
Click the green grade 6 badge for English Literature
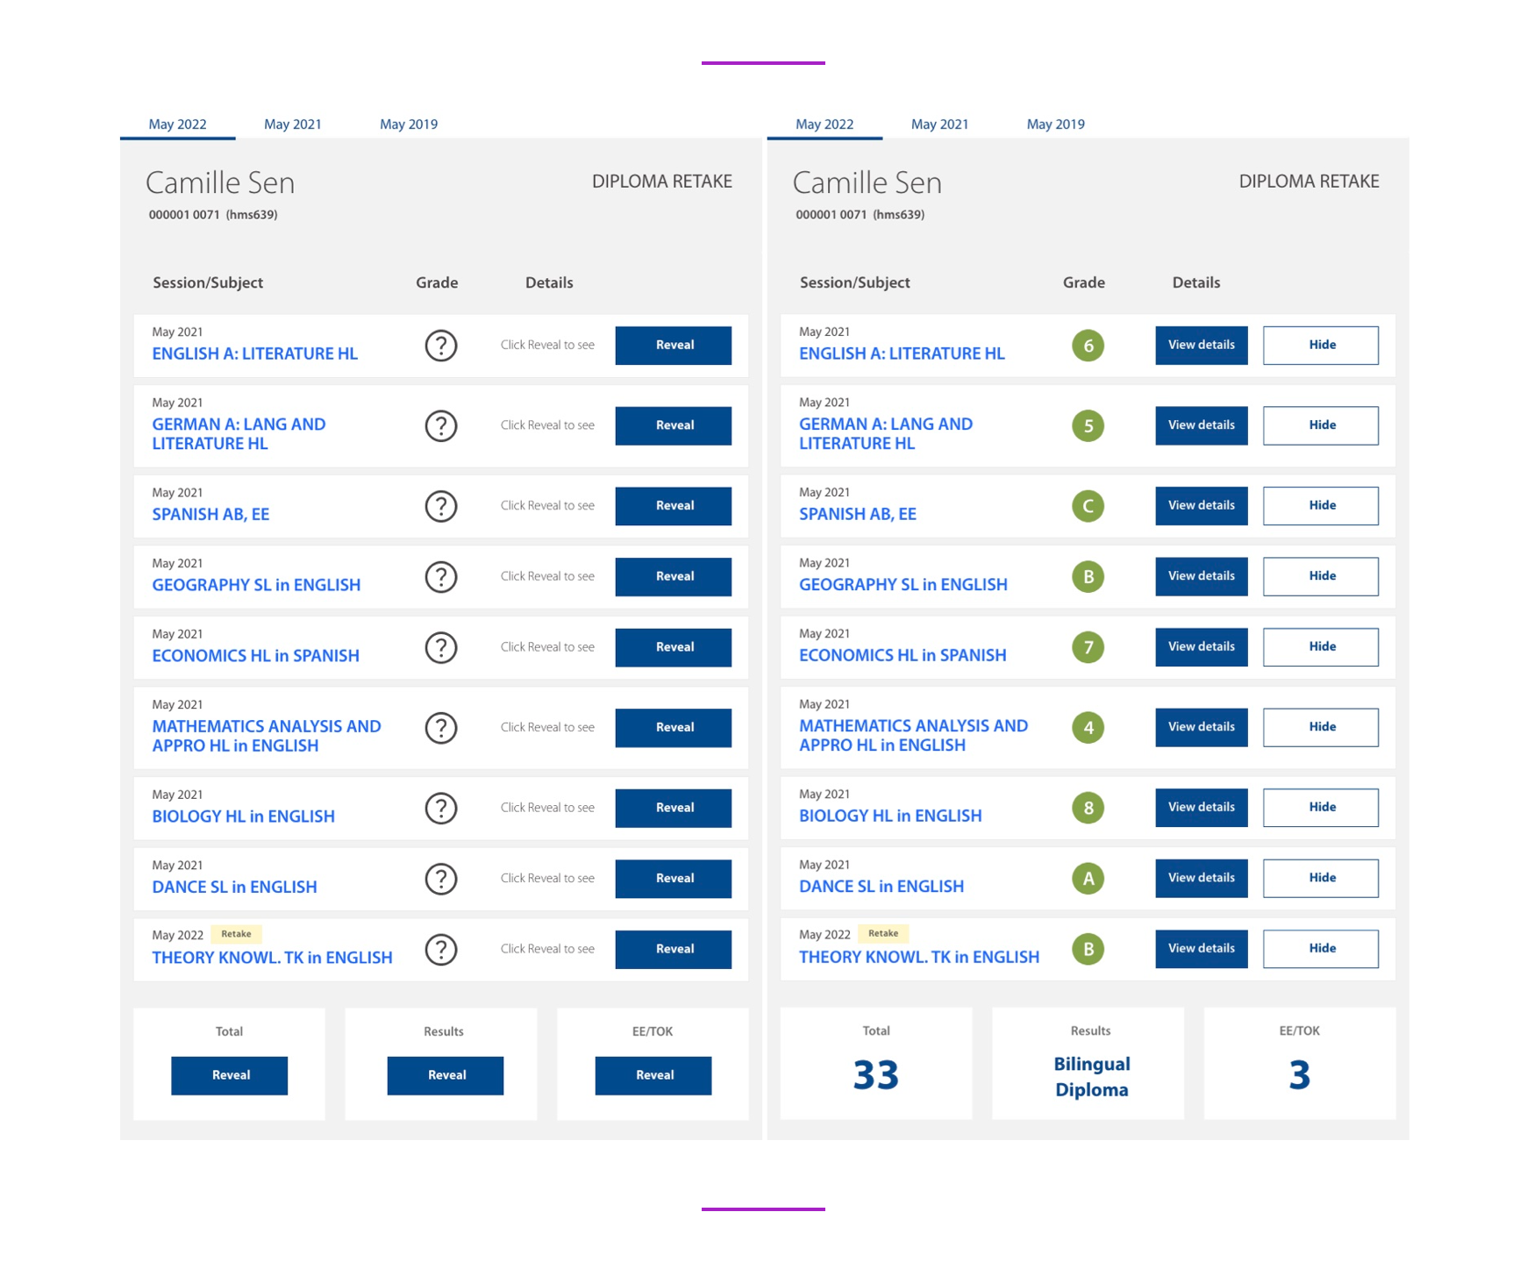pyautogui.click(x=1088, y=346)
